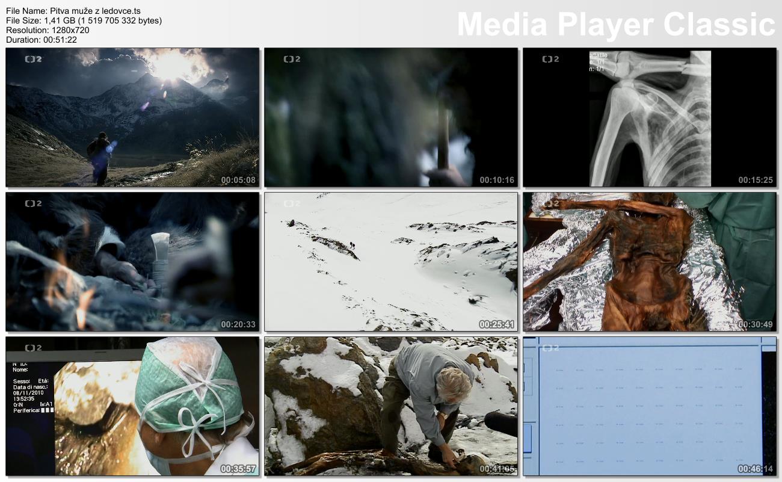782x482 pixels.
Task: Click the Media Player Classic watermark title
Action: click(x=615, y=25)
